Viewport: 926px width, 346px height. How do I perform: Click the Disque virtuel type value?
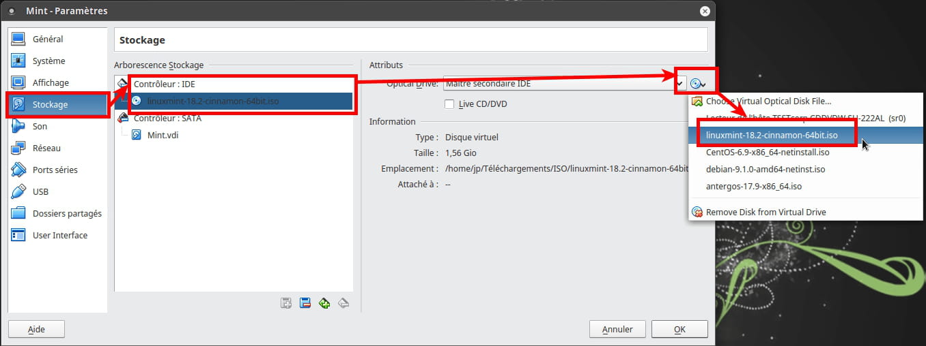472,137
